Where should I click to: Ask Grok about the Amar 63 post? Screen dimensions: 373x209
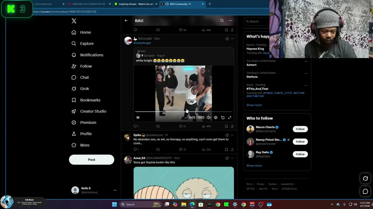click(227, 158)
